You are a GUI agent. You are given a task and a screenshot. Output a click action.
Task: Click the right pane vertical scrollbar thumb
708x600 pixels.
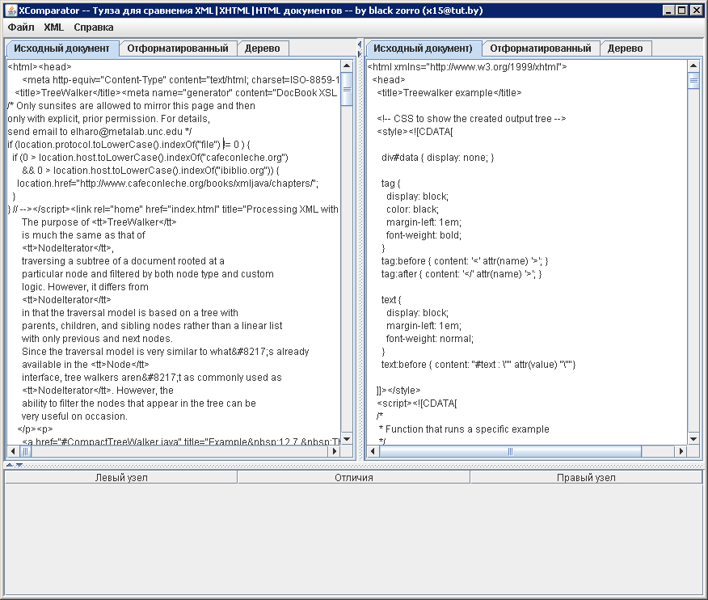[x=693, y=81]
